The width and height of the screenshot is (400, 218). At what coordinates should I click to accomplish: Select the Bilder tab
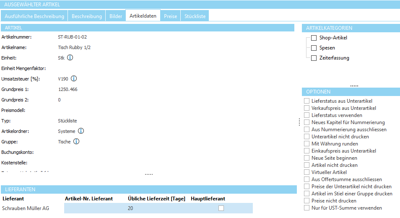[x=116, y=16]
